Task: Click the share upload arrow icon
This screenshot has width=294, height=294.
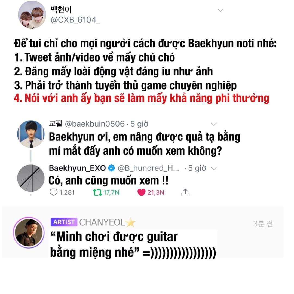Action: coord(185,192)
